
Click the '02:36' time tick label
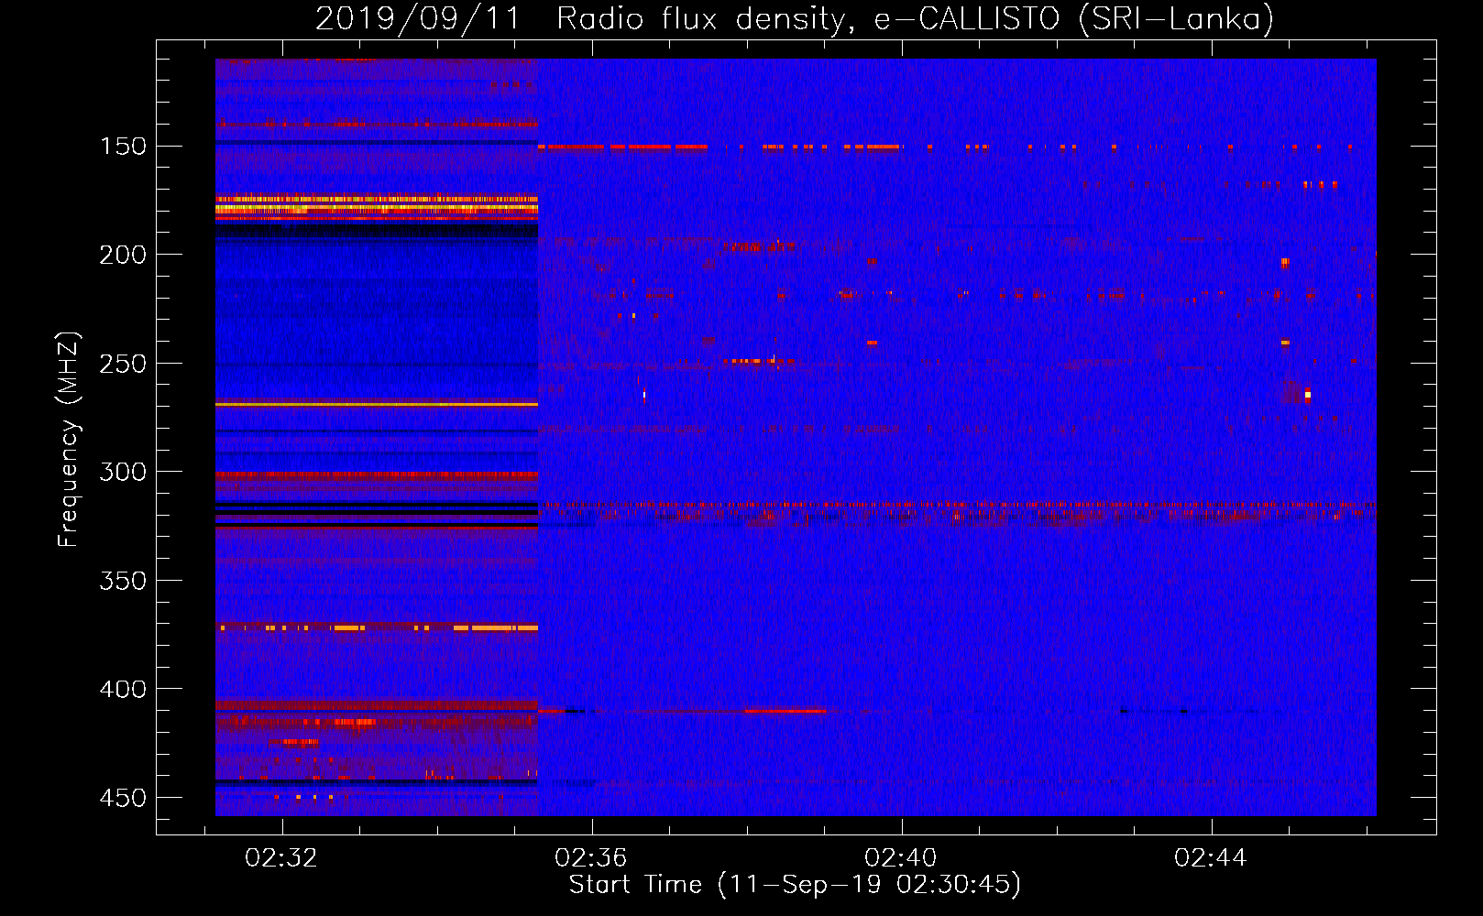click(x=591, y=857)
